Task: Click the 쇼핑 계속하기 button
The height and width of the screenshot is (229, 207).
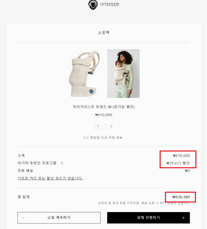Action: pyautogui.click(x=59, y=218)
